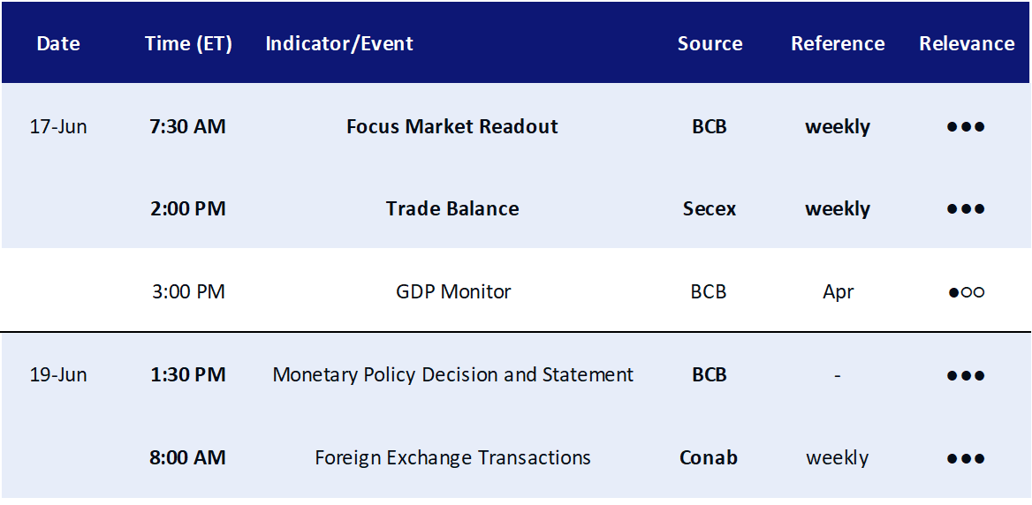Select the Time (ET) column header
This screenshot has height=505, width=1032.
pos(188,43)
